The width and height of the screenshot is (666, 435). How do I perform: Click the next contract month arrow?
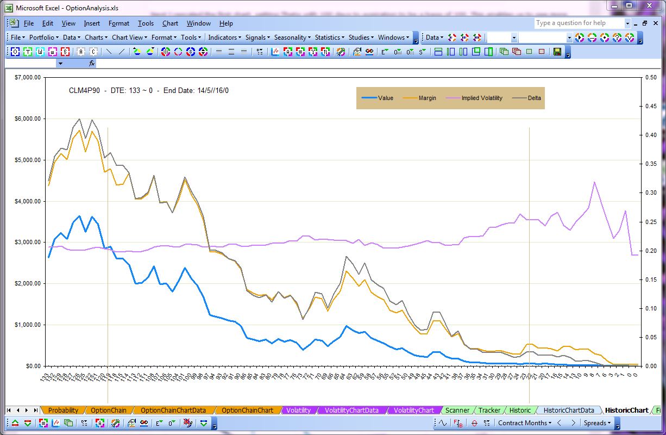(x=573, y=423)
